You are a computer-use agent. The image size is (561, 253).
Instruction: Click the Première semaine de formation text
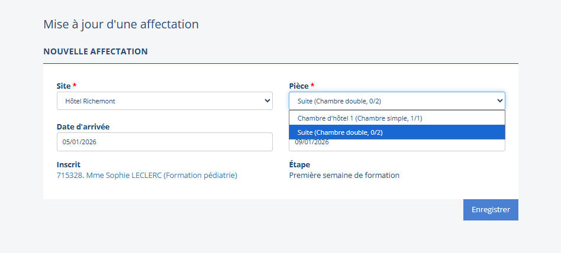click(344, 176)
